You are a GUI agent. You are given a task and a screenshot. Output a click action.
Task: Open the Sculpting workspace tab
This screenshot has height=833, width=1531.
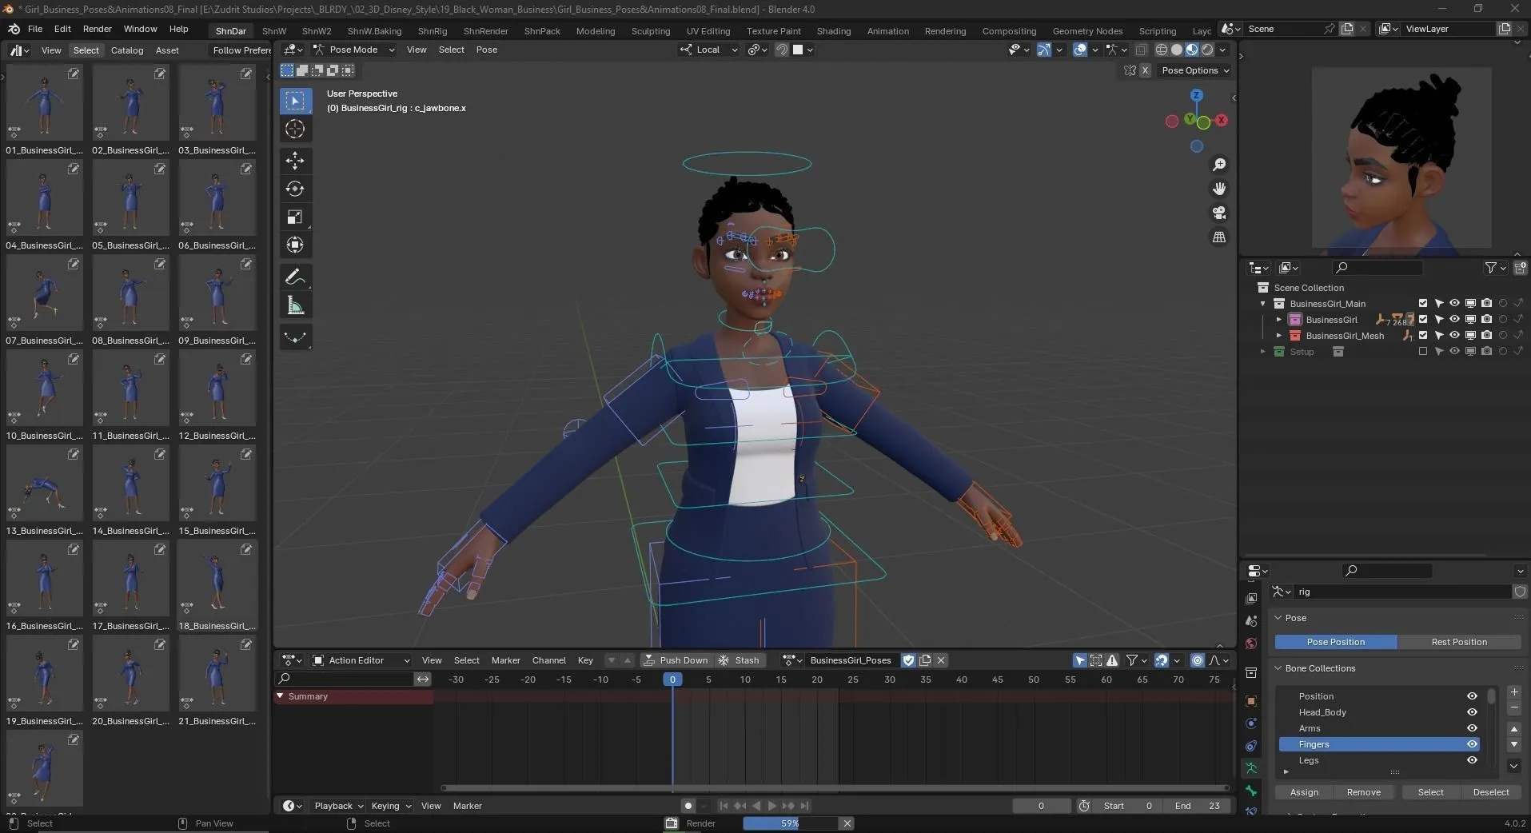point(651,30)
